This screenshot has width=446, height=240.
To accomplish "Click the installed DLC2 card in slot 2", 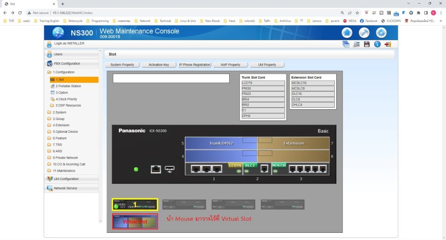I will [x=257, y=169].
